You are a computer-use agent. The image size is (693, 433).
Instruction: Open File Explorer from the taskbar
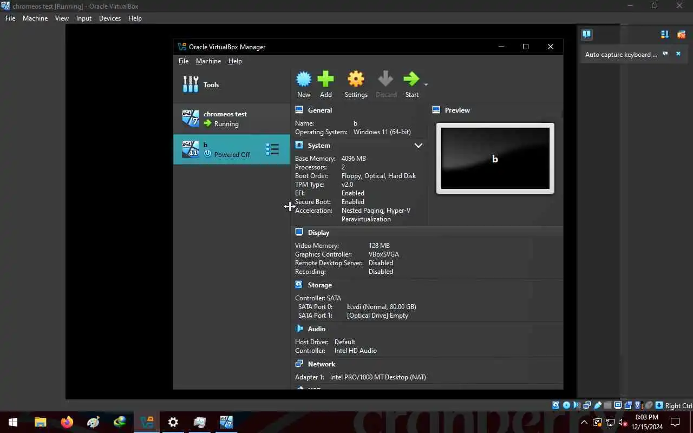tap(41, 422)
